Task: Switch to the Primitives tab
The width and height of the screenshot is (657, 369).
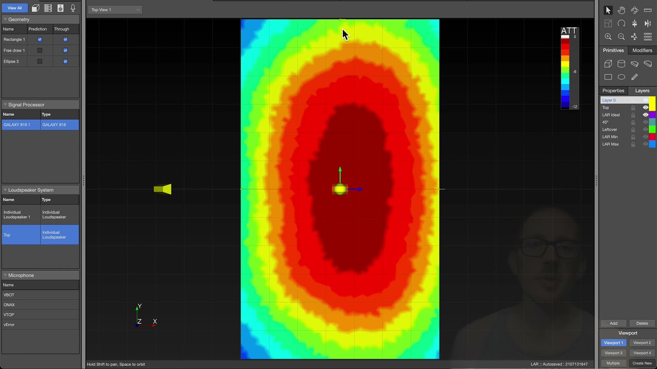Action: click(x=613, y=50)
